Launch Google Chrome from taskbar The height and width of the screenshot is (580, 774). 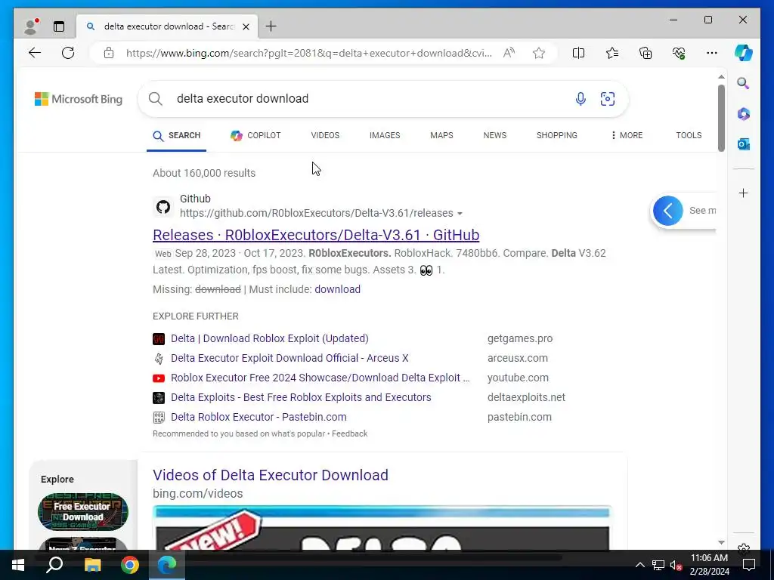pyautogui.click(x=130, y=565)
